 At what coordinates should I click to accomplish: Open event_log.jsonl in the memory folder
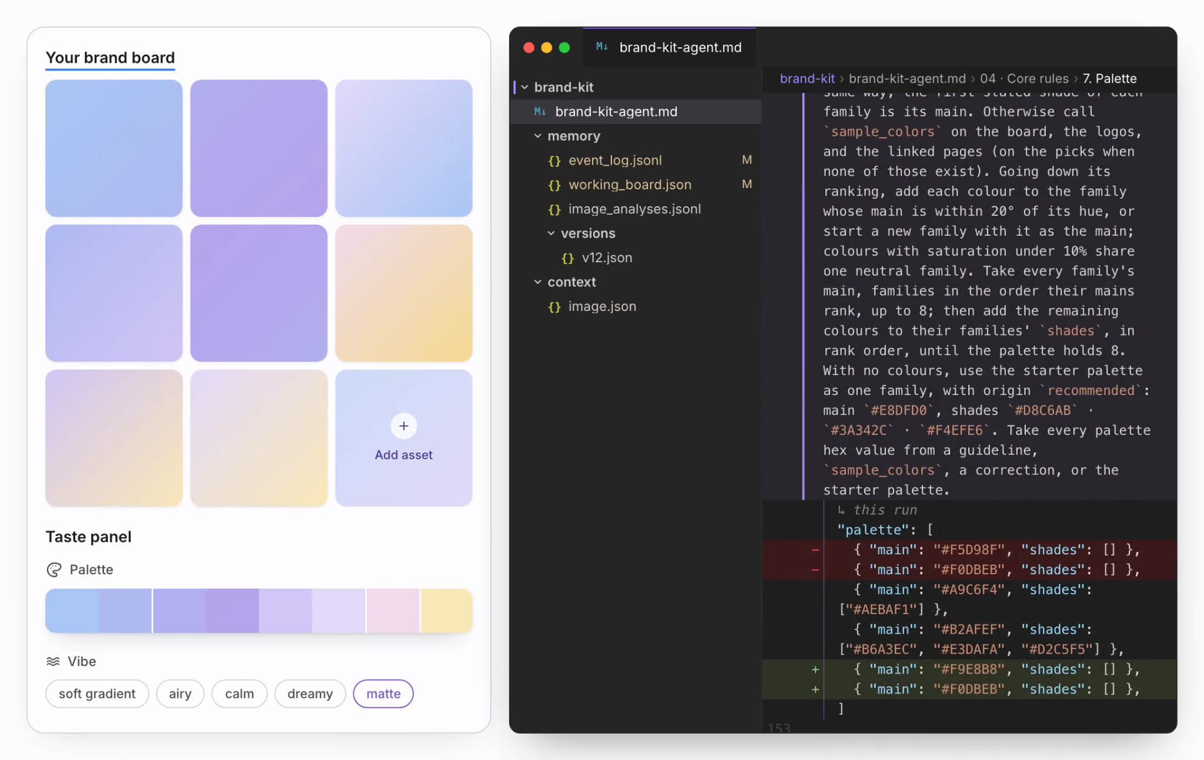(x=636, y=160)
